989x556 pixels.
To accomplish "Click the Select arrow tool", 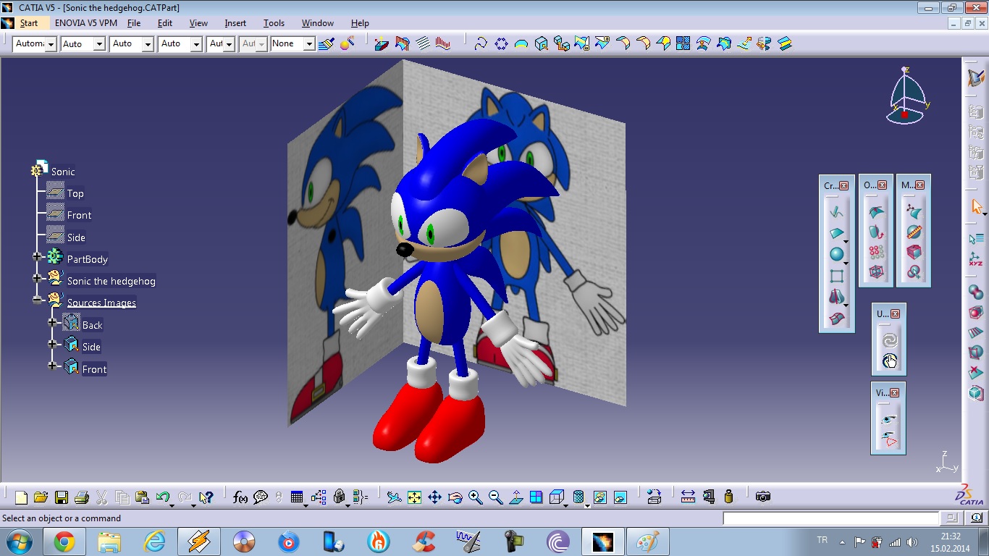I will [977, 206].
